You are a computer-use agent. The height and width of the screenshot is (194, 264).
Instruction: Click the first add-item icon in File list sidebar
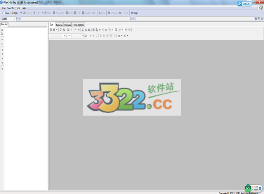pyautogui.click(x=2, y=29)
